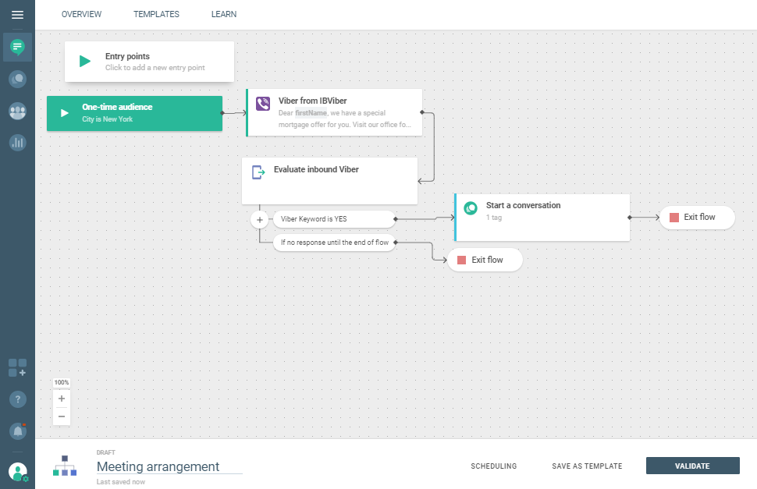This screenshot has width=757, height=489.
Task: Switch to the Overview tab
Action: pos(81,14)
